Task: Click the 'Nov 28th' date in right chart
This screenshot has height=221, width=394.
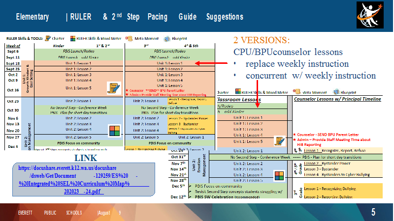Action: (x=178, y=180)
